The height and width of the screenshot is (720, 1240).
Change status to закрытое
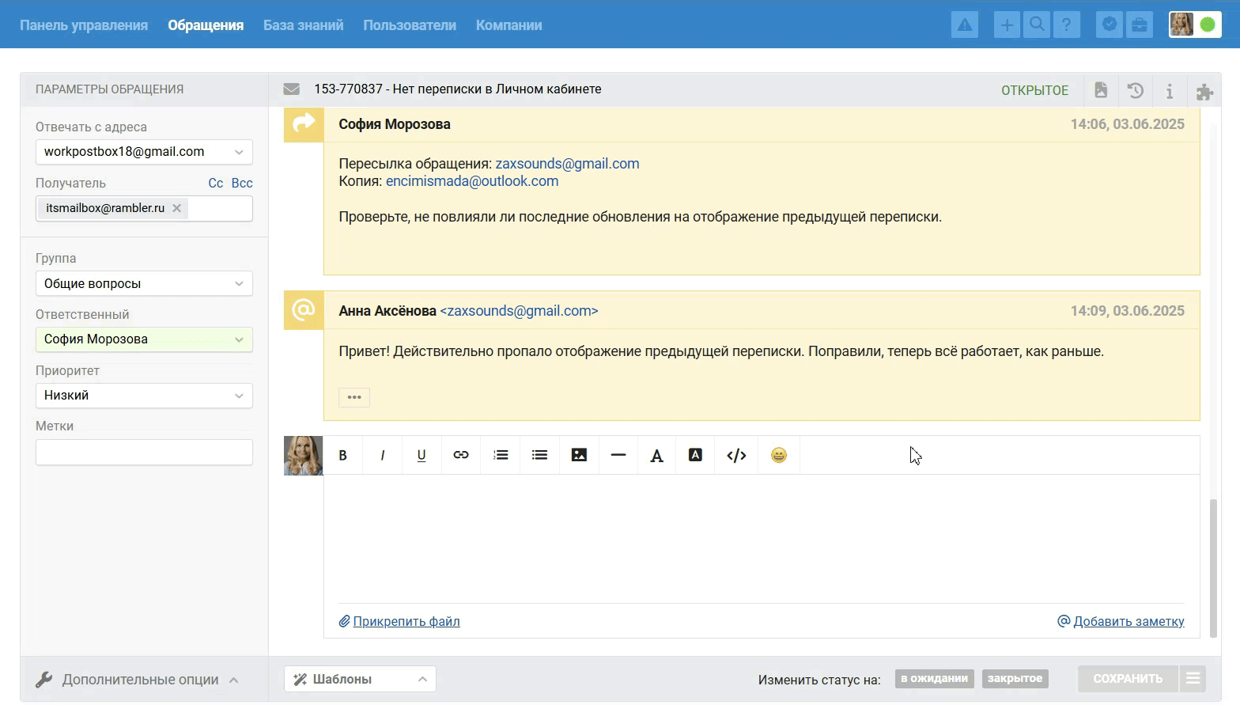pos(1015,679)
